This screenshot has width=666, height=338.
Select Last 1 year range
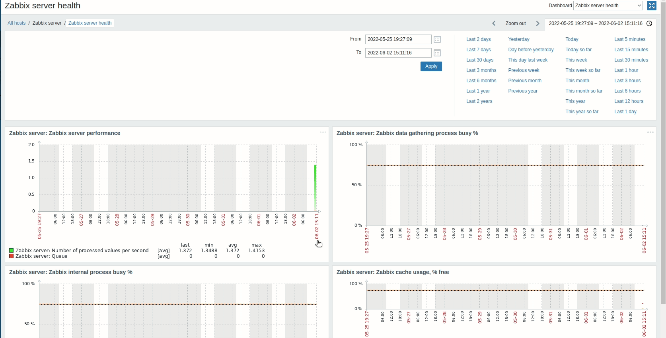[x=478, y=91]
